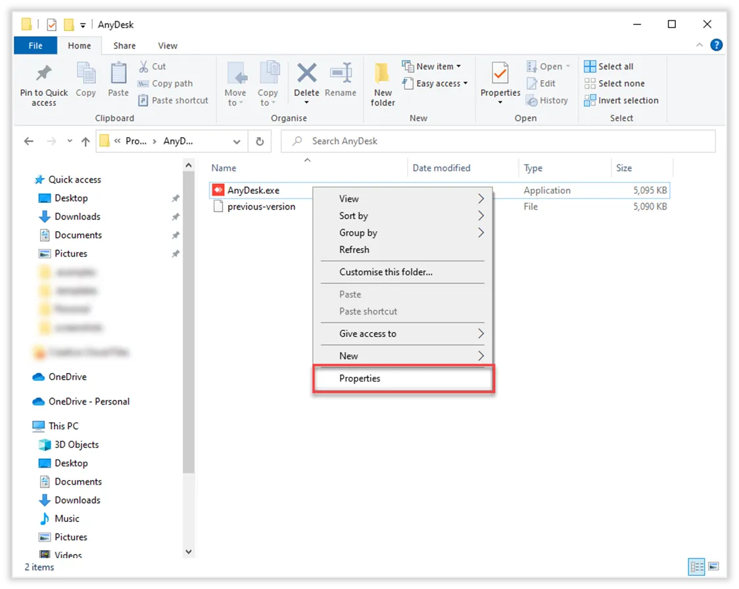Click the Rename icon in Organise group
Image resolution: width=739 pixels, height=589 pixels.
click(x=341, y=73)
